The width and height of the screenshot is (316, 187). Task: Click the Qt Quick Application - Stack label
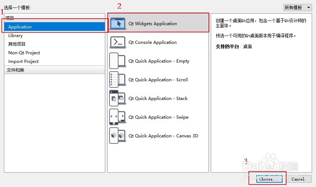(x=158, y=99)
